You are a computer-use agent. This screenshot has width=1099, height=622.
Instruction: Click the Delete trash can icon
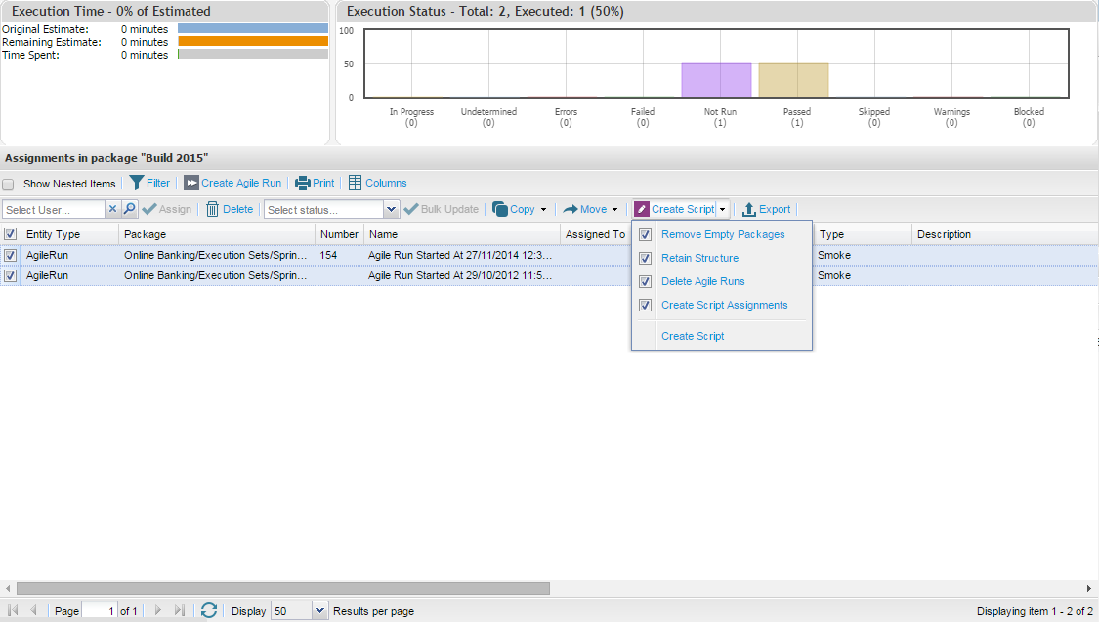click(x=212, y=209)
